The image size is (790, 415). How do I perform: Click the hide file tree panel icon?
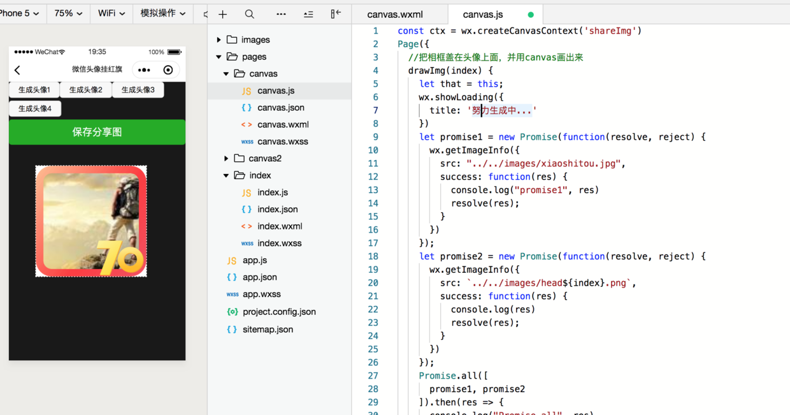336,13
